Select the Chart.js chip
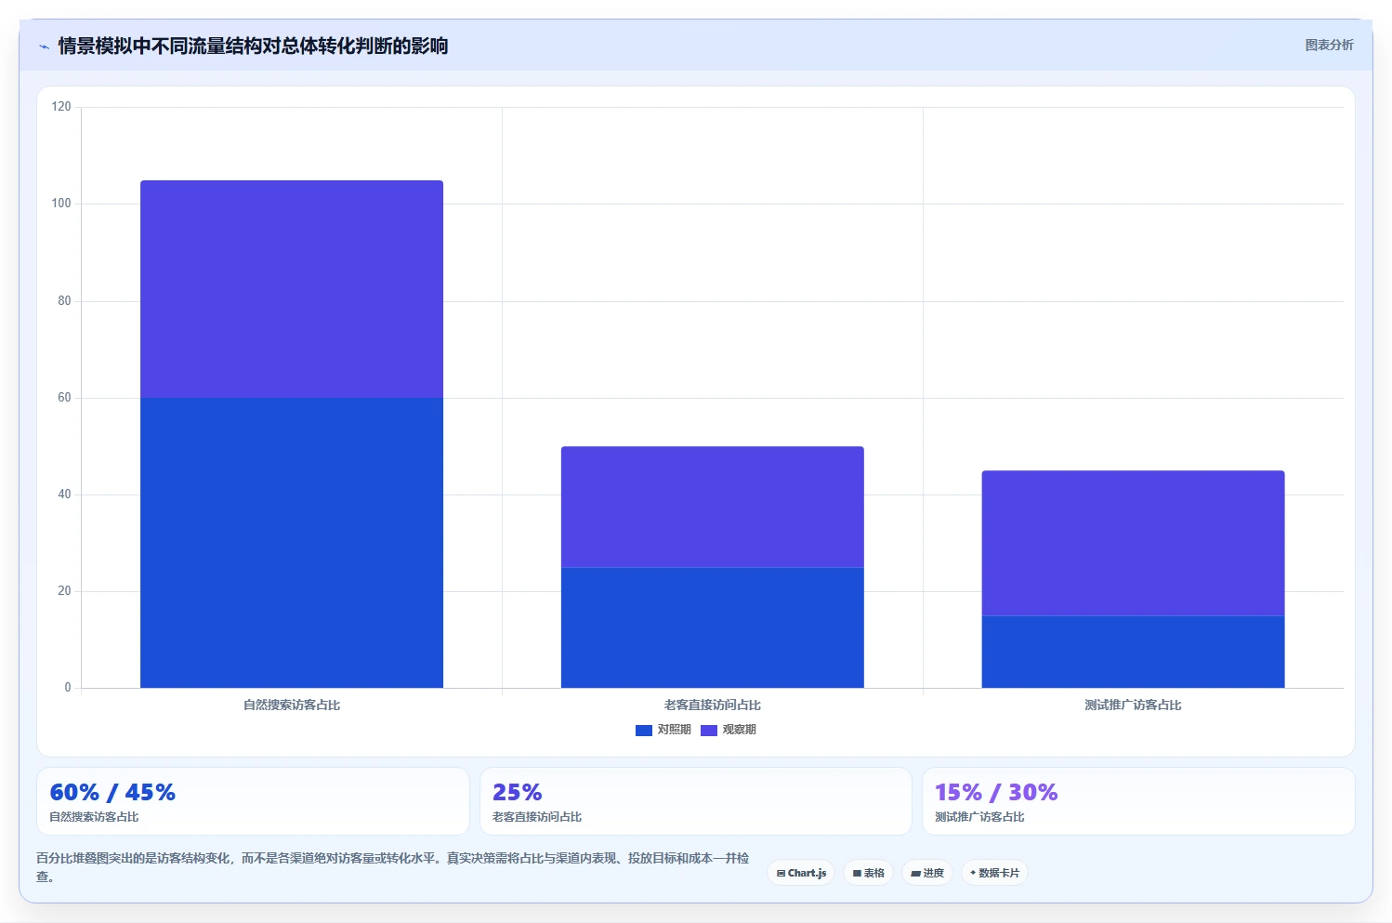1392x923 pixels. pos(801,873)
